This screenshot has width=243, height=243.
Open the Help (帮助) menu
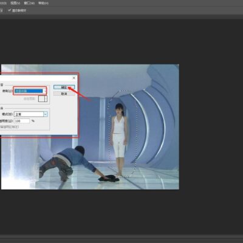pos(43,3)
